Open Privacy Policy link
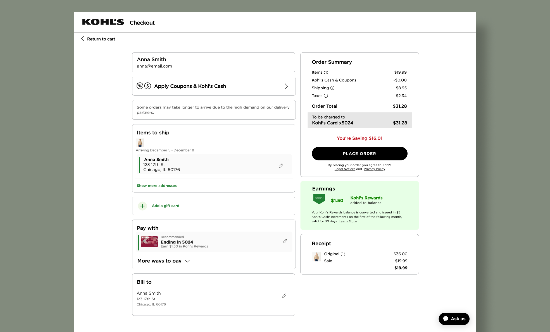Viewport: 550px width, 332px height. coord(374,169)
